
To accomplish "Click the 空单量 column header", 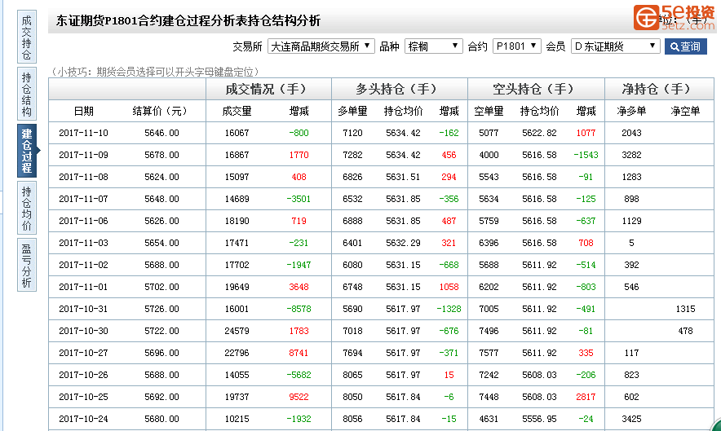I will coord(489,111).
